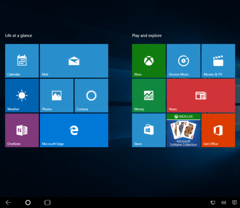Open Task View in taskbar

point(48,203)
